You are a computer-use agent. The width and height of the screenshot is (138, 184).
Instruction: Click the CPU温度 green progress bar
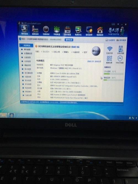[x=113, y=74]
